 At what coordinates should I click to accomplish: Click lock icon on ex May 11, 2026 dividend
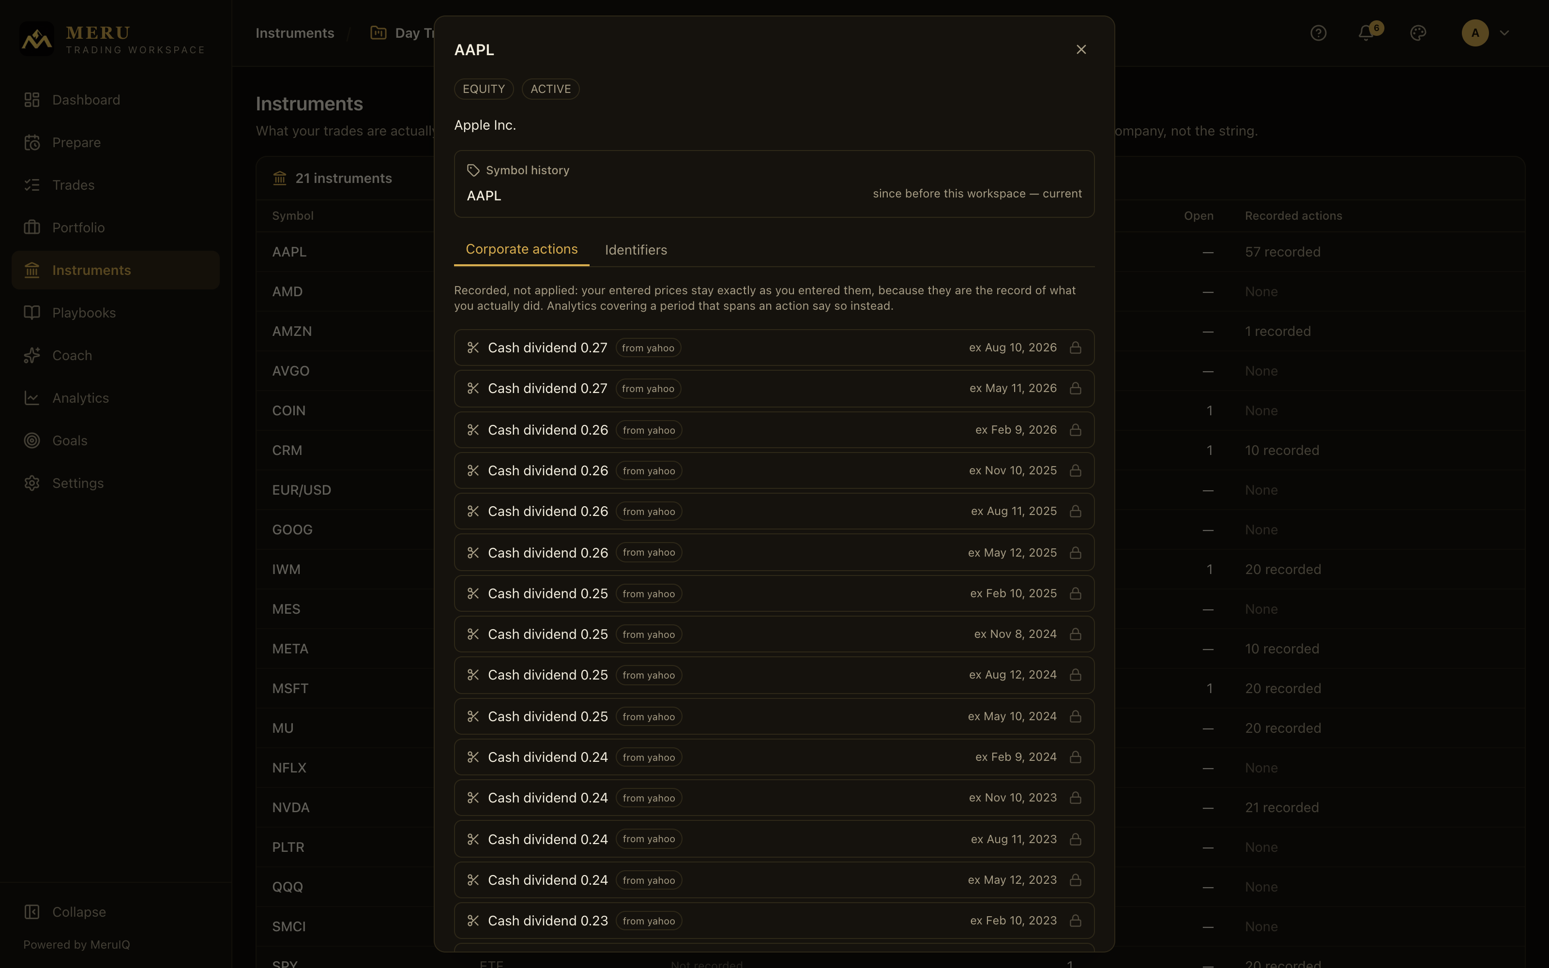1075,389
